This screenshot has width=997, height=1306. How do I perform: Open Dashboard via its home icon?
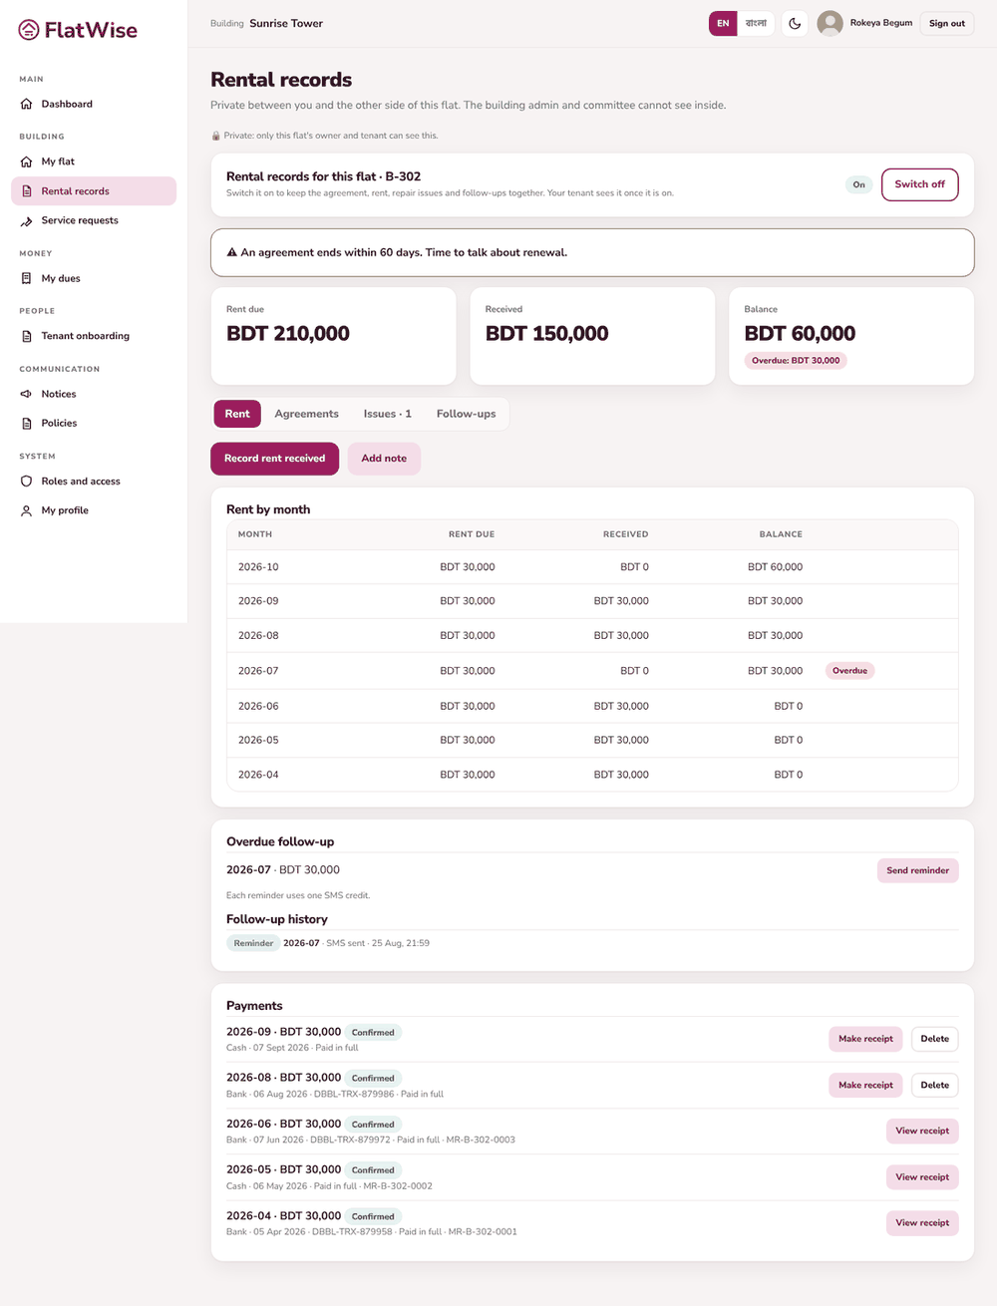tap(27, 104)
